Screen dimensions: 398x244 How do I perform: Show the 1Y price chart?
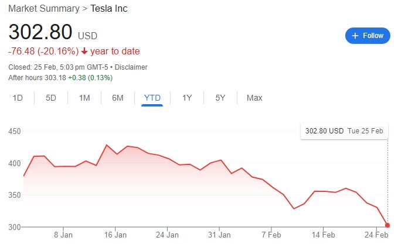click(187, 98)
